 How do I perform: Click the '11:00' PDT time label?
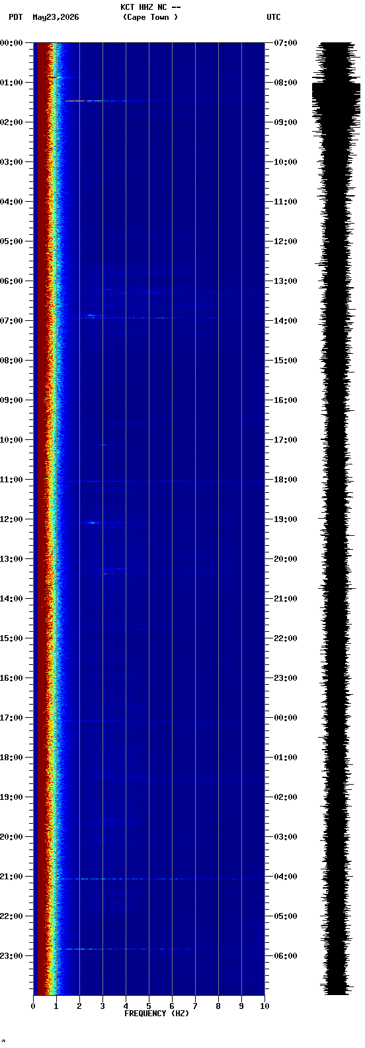[11, 480]
